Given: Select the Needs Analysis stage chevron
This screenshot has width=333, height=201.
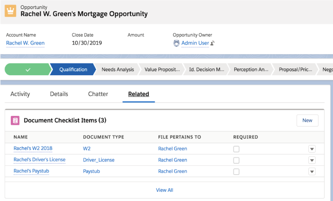Looking at the screenshot, I should pyautogui.click(x=118, y=70).
